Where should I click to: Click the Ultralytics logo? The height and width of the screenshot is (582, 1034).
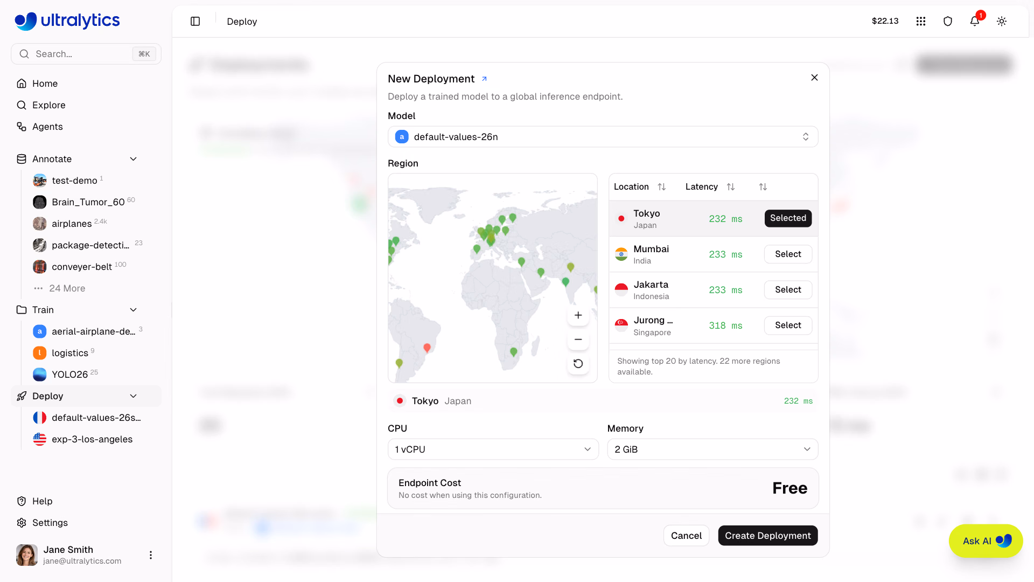click(x=67, y=20)
